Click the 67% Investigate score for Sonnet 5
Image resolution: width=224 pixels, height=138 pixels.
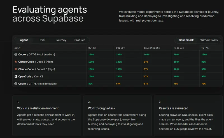(x=146, y=69)
